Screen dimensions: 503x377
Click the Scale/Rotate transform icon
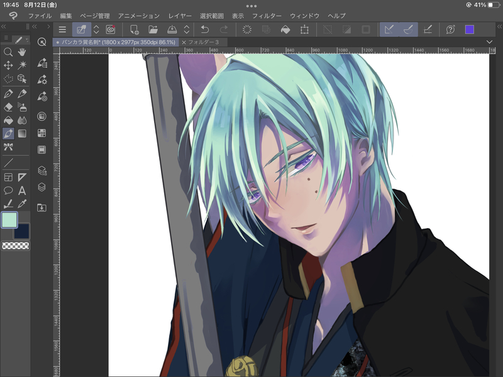coord(304,30)
